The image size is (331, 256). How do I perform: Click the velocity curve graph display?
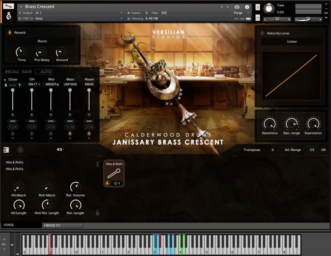pos(291,76)
